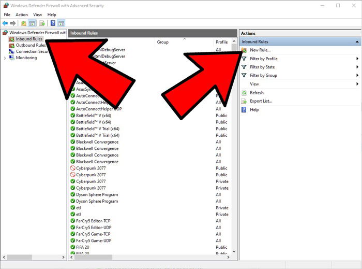Click the Actions pane title
This screenshot has height=269, width=362.
(248, 33)
